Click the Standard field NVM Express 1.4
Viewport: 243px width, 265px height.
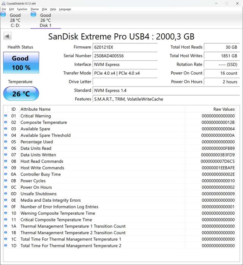pyautogui.click(x=166, y=90)
